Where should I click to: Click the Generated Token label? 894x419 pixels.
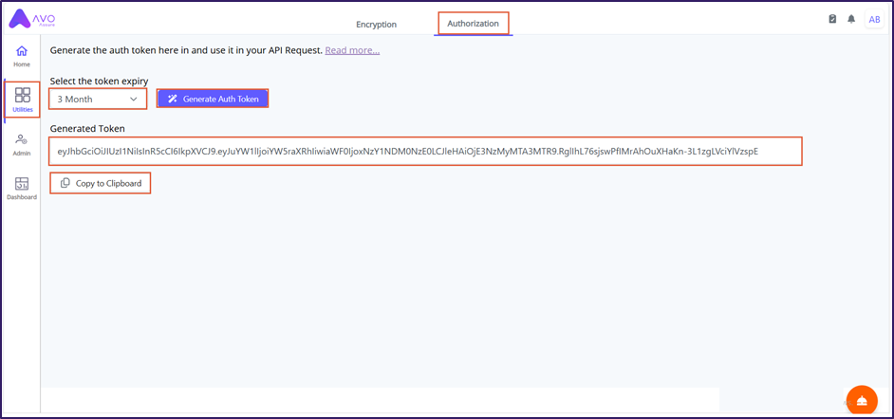87,128
